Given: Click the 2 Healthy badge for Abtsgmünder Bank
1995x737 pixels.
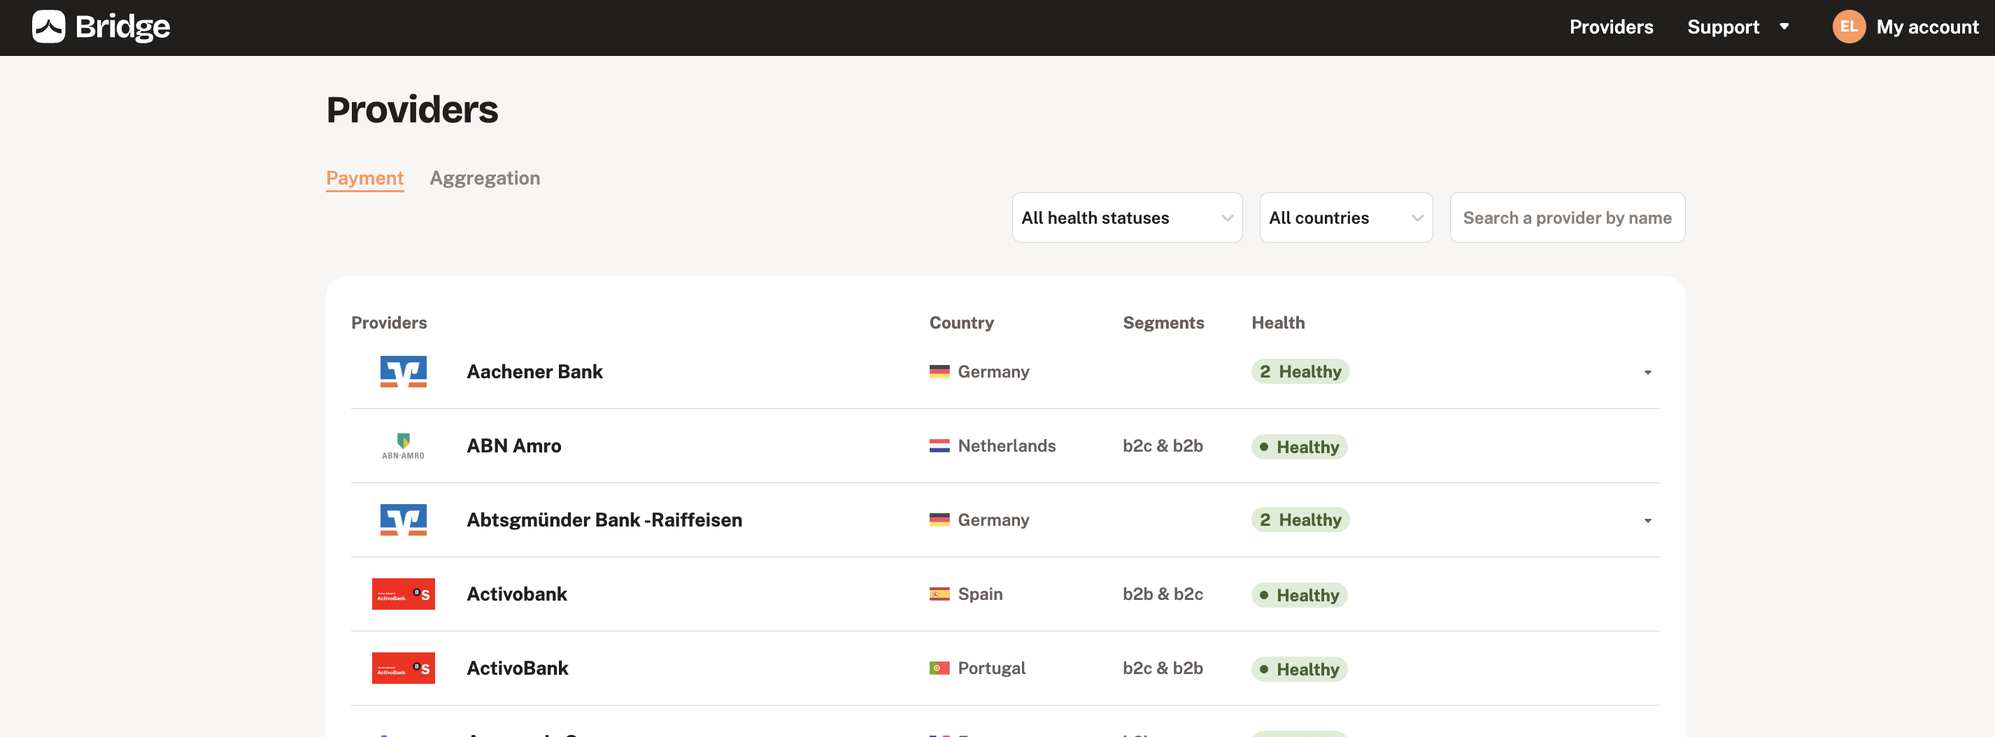Looking at the screenshot, I should coord(1300,520).
